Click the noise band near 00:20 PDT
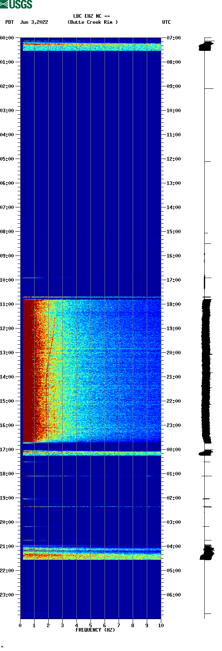The width and height of the screenshot is (222, 651). 92,46
